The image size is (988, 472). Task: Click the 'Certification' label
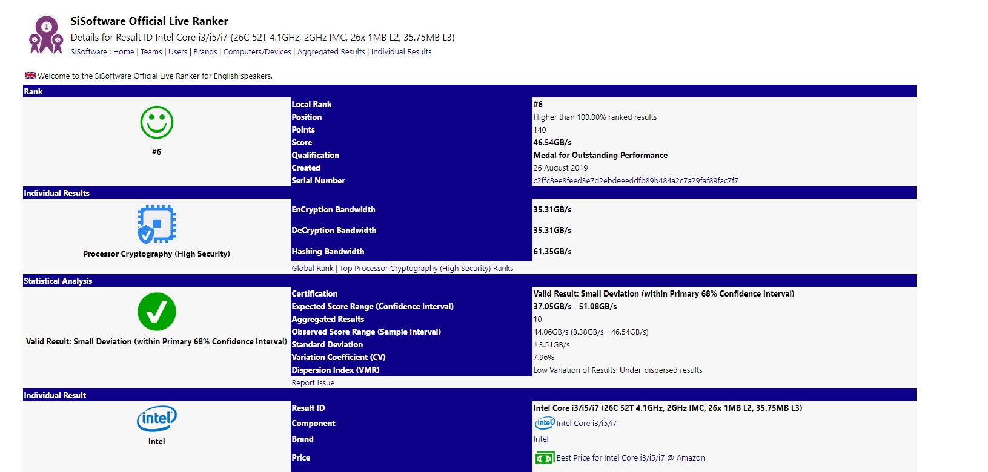tap(315, 293)
